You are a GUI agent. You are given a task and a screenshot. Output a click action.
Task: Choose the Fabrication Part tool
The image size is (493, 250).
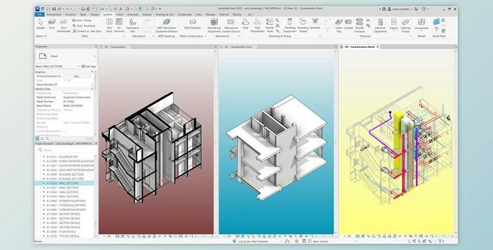coord(132,26)
